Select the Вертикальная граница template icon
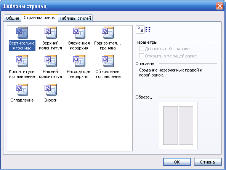Screen dimensions: 226x170 [22, 32]
